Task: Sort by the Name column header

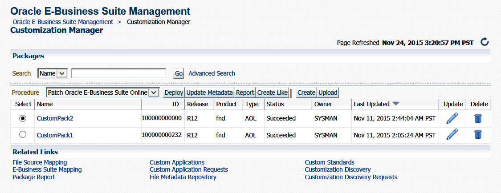Action: point(45,104)
